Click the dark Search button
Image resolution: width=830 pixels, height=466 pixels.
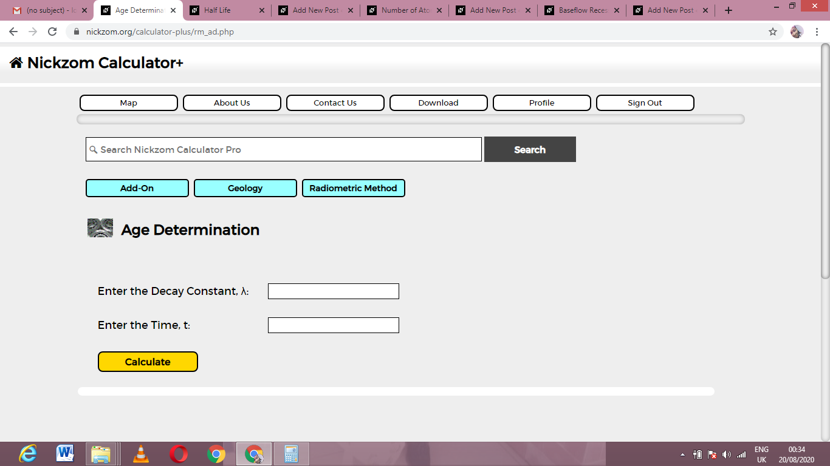[x=530, y=149]
